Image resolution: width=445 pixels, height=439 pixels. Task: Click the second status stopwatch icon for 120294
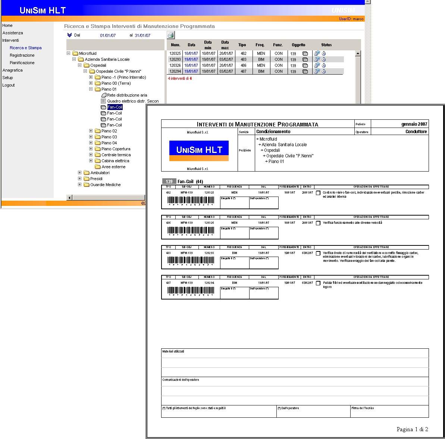click(324, 71)
